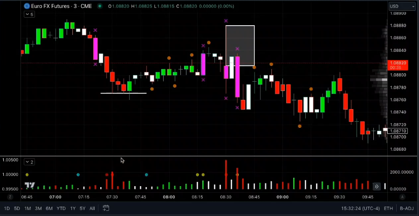Viewport: 419px width, 216px height.
Task: Open the go-to-date calendar icon
Action: (x=106, y=208)
